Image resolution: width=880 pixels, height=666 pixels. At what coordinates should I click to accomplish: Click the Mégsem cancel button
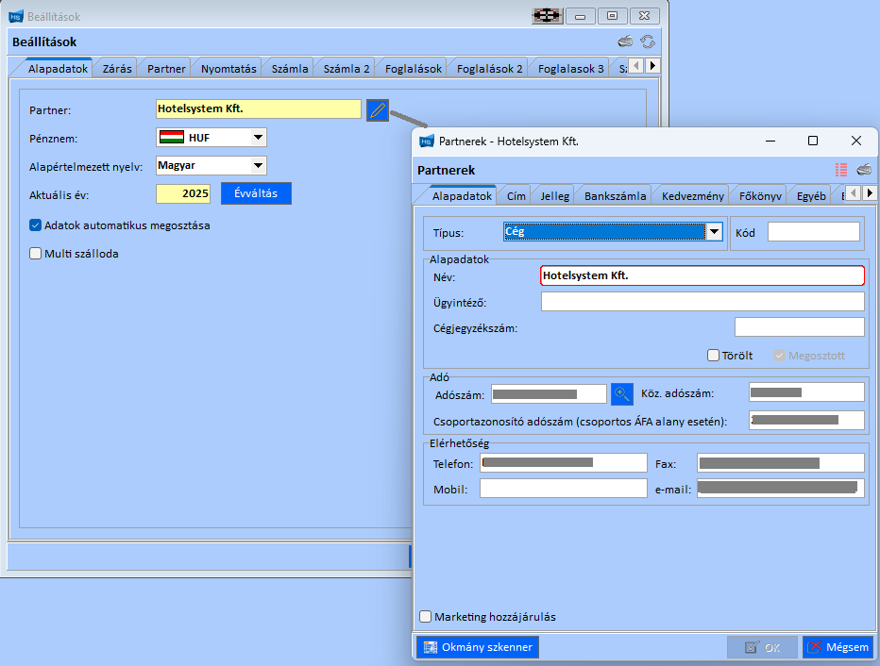tap(838, 647)
